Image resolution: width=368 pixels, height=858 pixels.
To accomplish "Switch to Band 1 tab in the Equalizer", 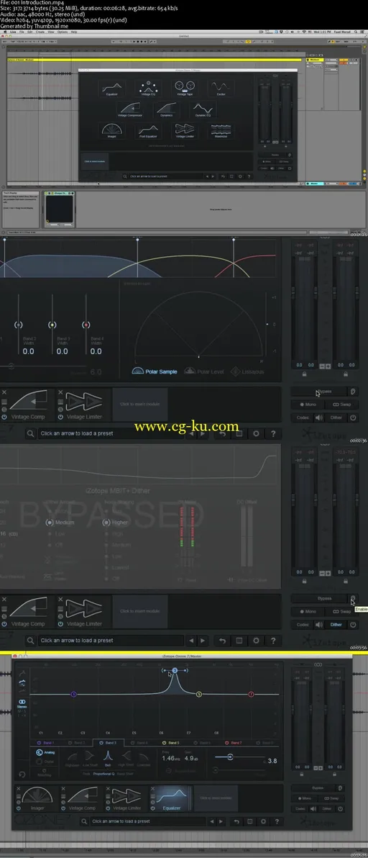I will (45, 743).
